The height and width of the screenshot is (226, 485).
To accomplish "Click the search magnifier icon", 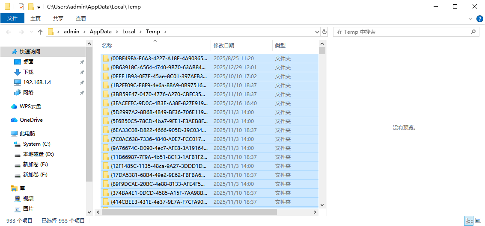I will pyautogui.click(x=473, y=32).
